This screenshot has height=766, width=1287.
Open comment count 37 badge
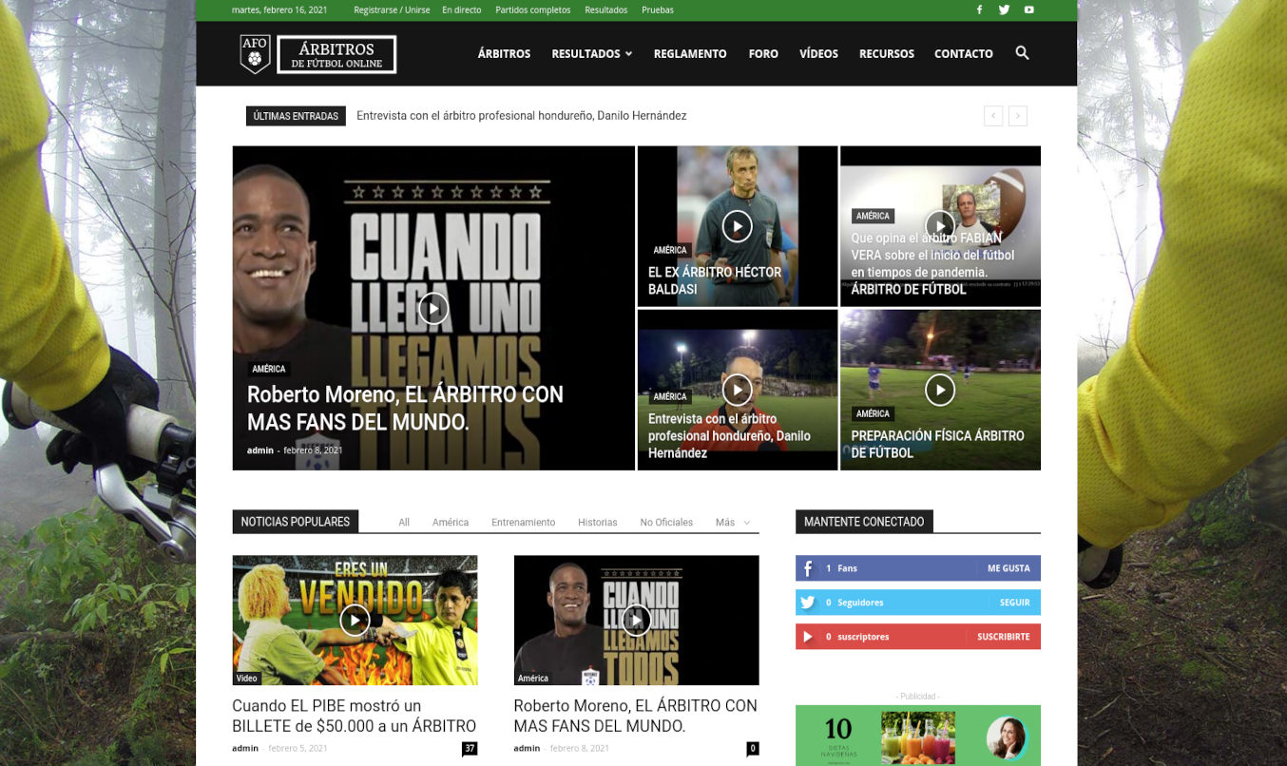click(x=470, y=749)
